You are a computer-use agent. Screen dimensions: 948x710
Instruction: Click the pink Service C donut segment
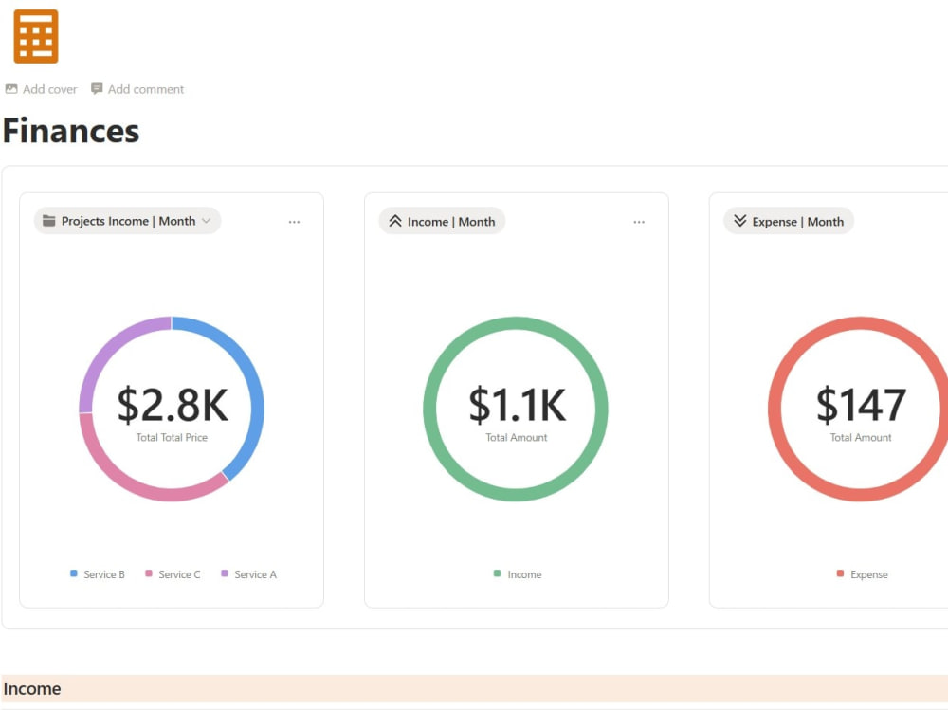(142, 490)
